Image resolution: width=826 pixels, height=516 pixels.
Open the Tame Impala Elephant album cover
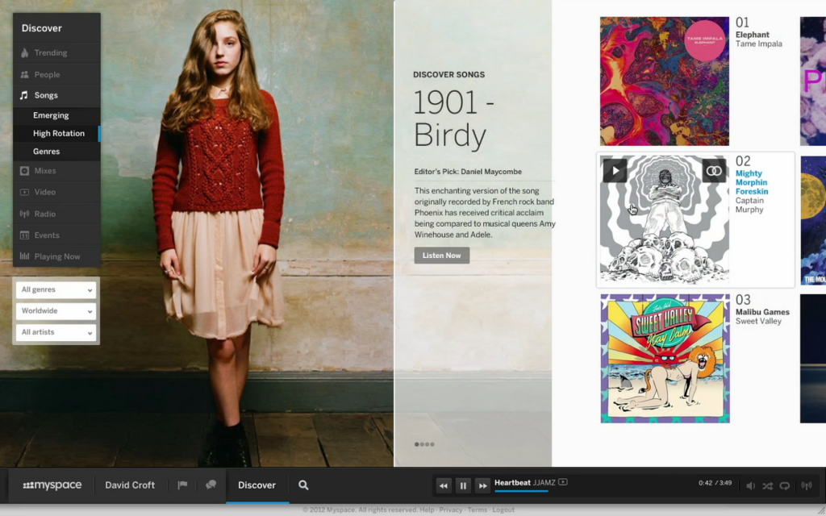(665, 81)
